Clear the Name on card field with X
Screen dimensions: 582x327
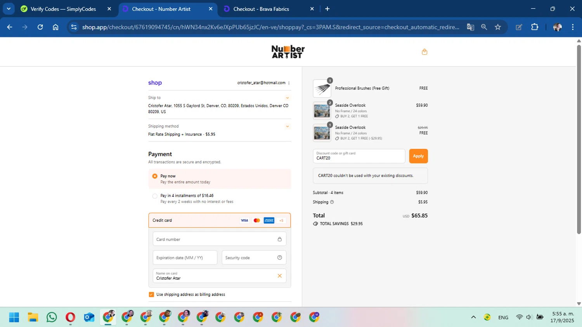point(279,276)
